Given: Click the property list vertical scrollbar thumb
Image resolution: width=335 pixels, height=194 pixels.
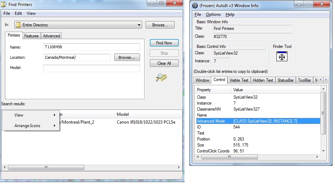Looking at the screenshot, I should click(x=323, y=113).
